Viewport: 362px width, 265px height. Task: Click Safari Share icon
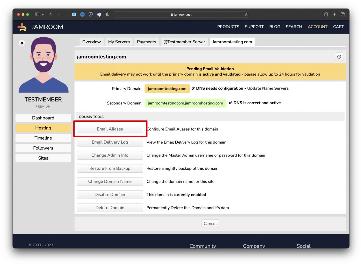point(326,14)
